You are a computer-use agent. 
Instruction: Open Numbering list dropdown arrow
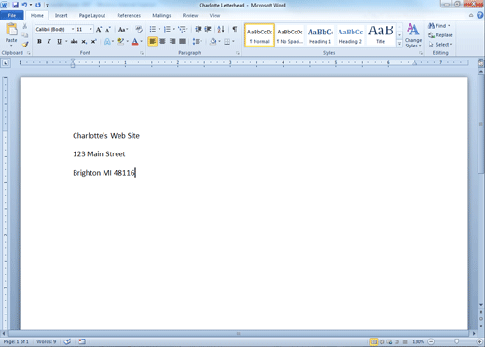click(x=173, y=29)
